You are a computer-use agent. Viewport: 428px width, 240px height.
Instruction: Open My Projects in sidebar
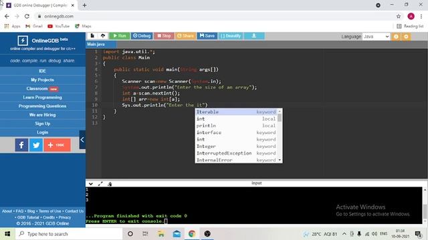(42, 80)
